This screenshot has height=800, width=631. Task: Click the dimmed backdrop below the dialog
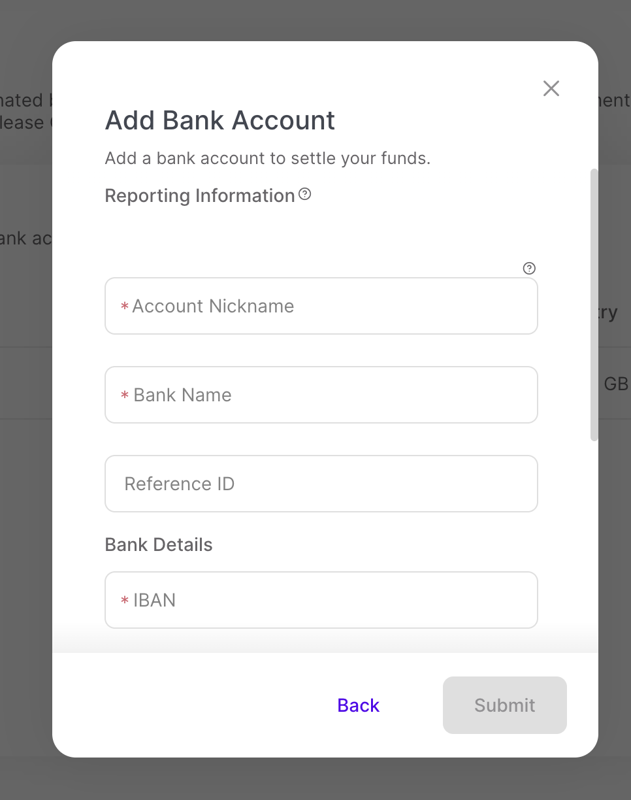click(315, 779)
